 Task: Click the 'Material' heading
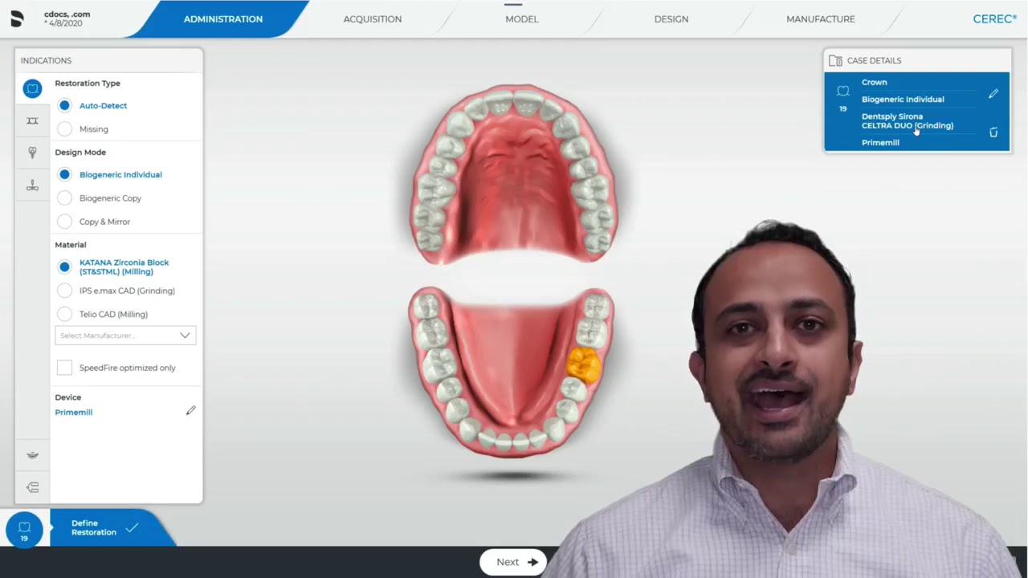(x=71, y=244)
